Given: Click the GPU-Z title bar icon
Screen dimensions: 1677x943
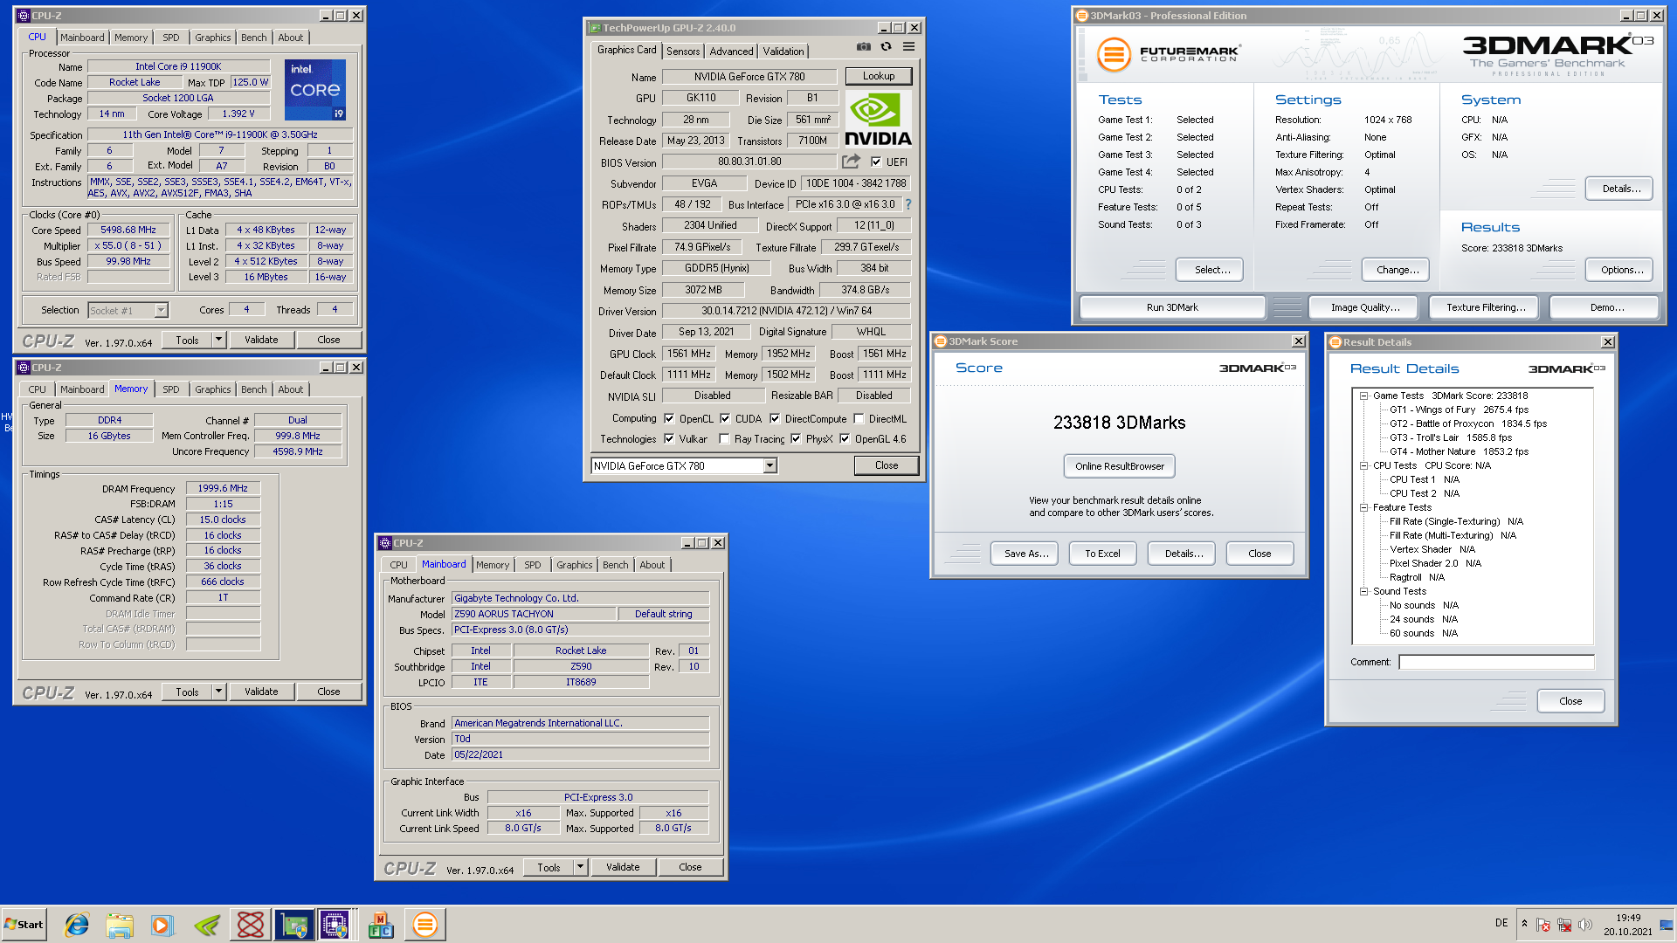Looking at the screenshot, I should (x=594, y=28).
